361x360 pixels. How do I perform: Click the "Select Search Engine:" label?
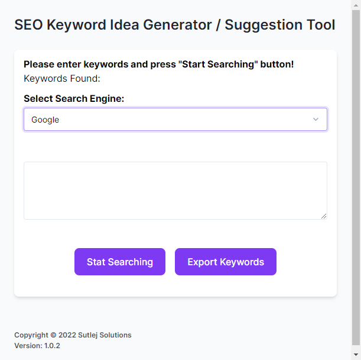coord(74,98)
